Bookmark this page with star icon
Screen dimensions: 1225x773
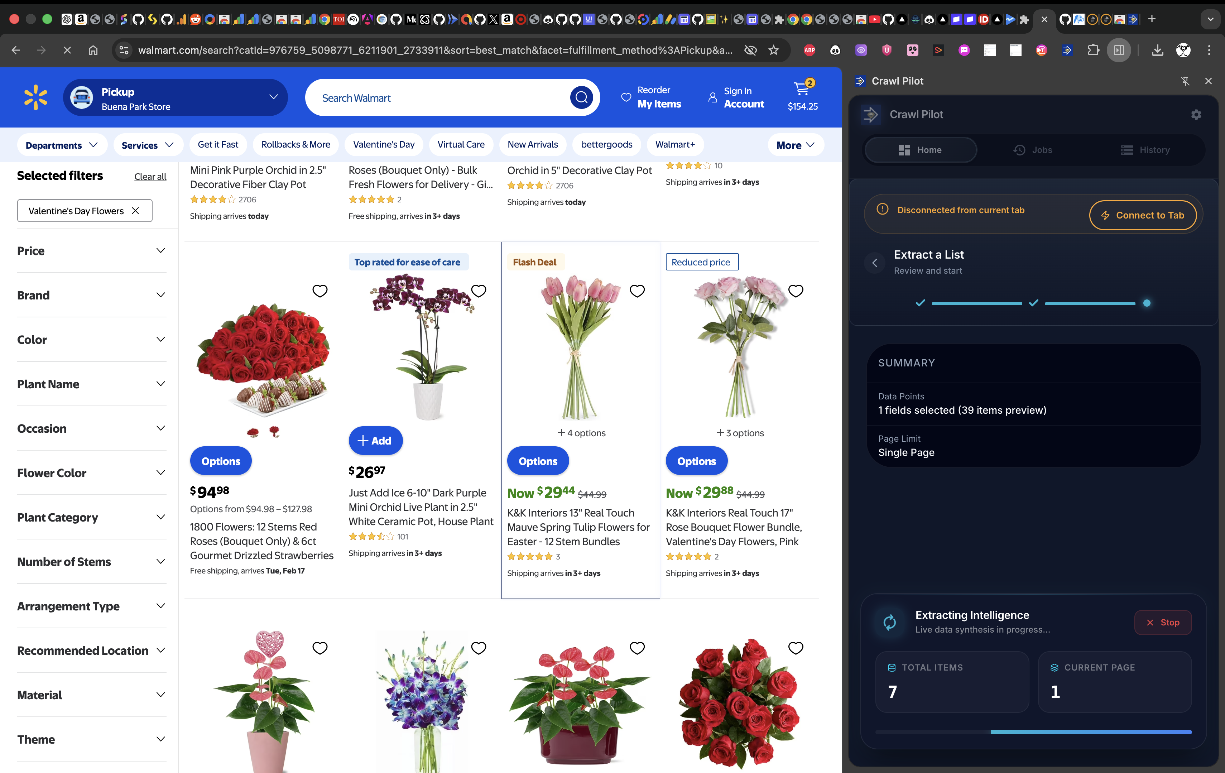click(774, 50)
